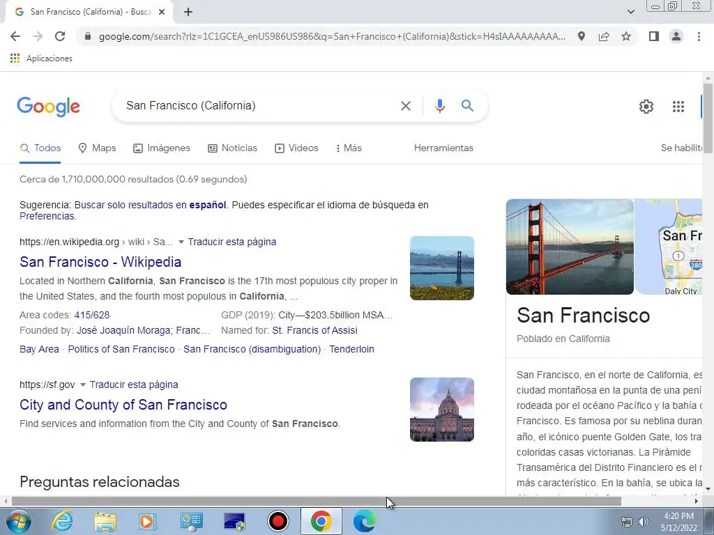Click the red record button taskbar icon
This screenshot has width=714, height=535.
point(278,521)
